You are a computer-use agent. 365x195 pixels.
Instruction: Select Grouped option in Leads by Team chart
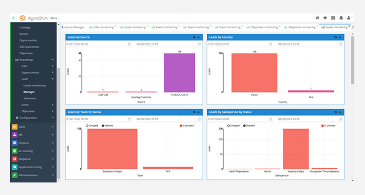87,126
